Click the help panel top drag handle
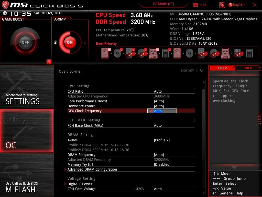 234,73
